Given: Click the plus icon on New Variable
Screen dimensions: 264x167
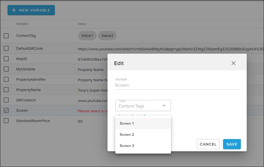Looking at the screenshot, I should [x=14, y=10].
